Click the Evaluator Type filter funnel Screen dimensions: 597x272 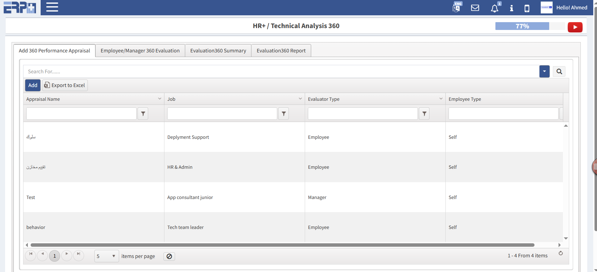pyautogui.click(x=424, y=114)
